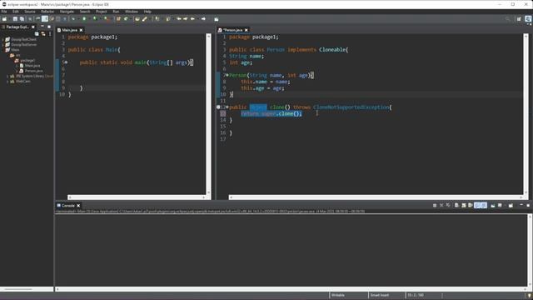Switch to the Main.java editor tab
The width and height of the screenshot is (533, 300).
click(69, 30)
